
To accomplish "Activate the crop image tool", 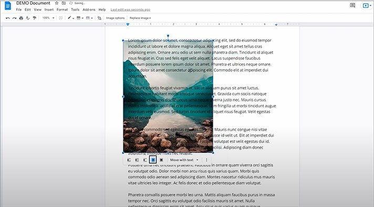I will tap(99, 18).
